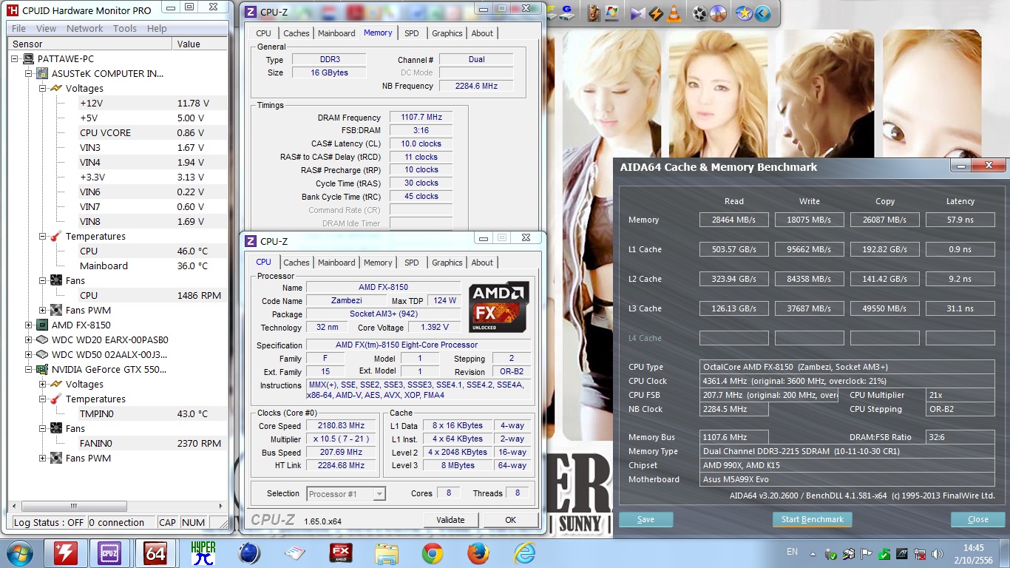Open the AMD FX taskbar icon
This screenshot has width=1010, height=568.
(341, 553)
